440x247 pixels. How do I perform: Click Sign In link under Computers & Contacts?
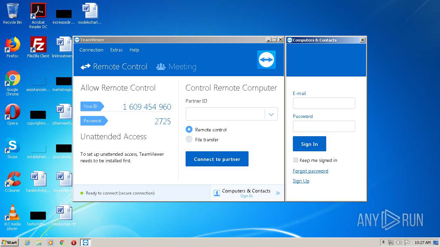[246, 196]
